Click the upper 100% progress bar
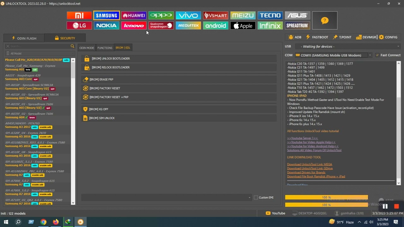404x227 pixels. pyautogui.click(x=326, y=197)
